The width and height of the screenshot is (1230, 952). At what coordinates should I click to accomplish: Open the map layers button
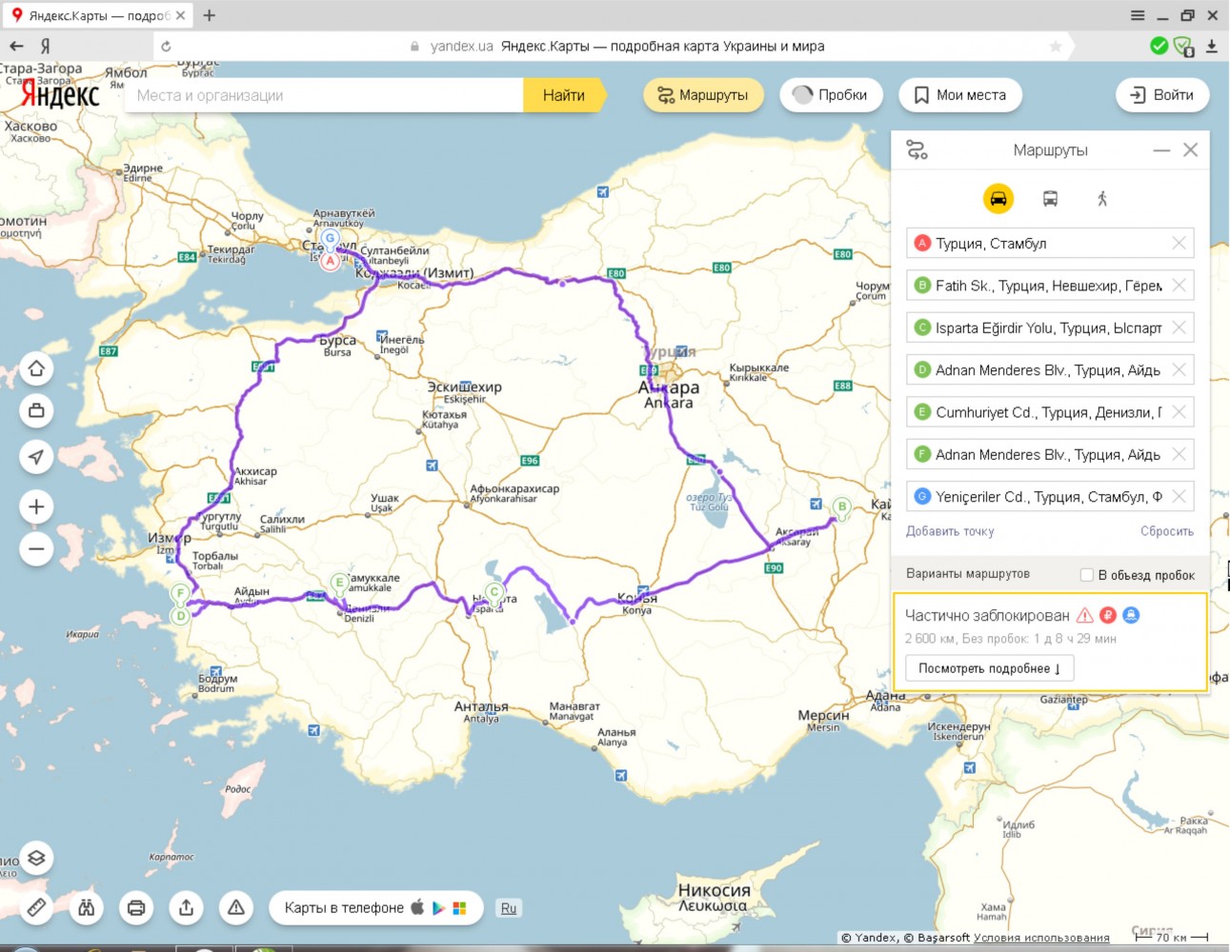36,858
